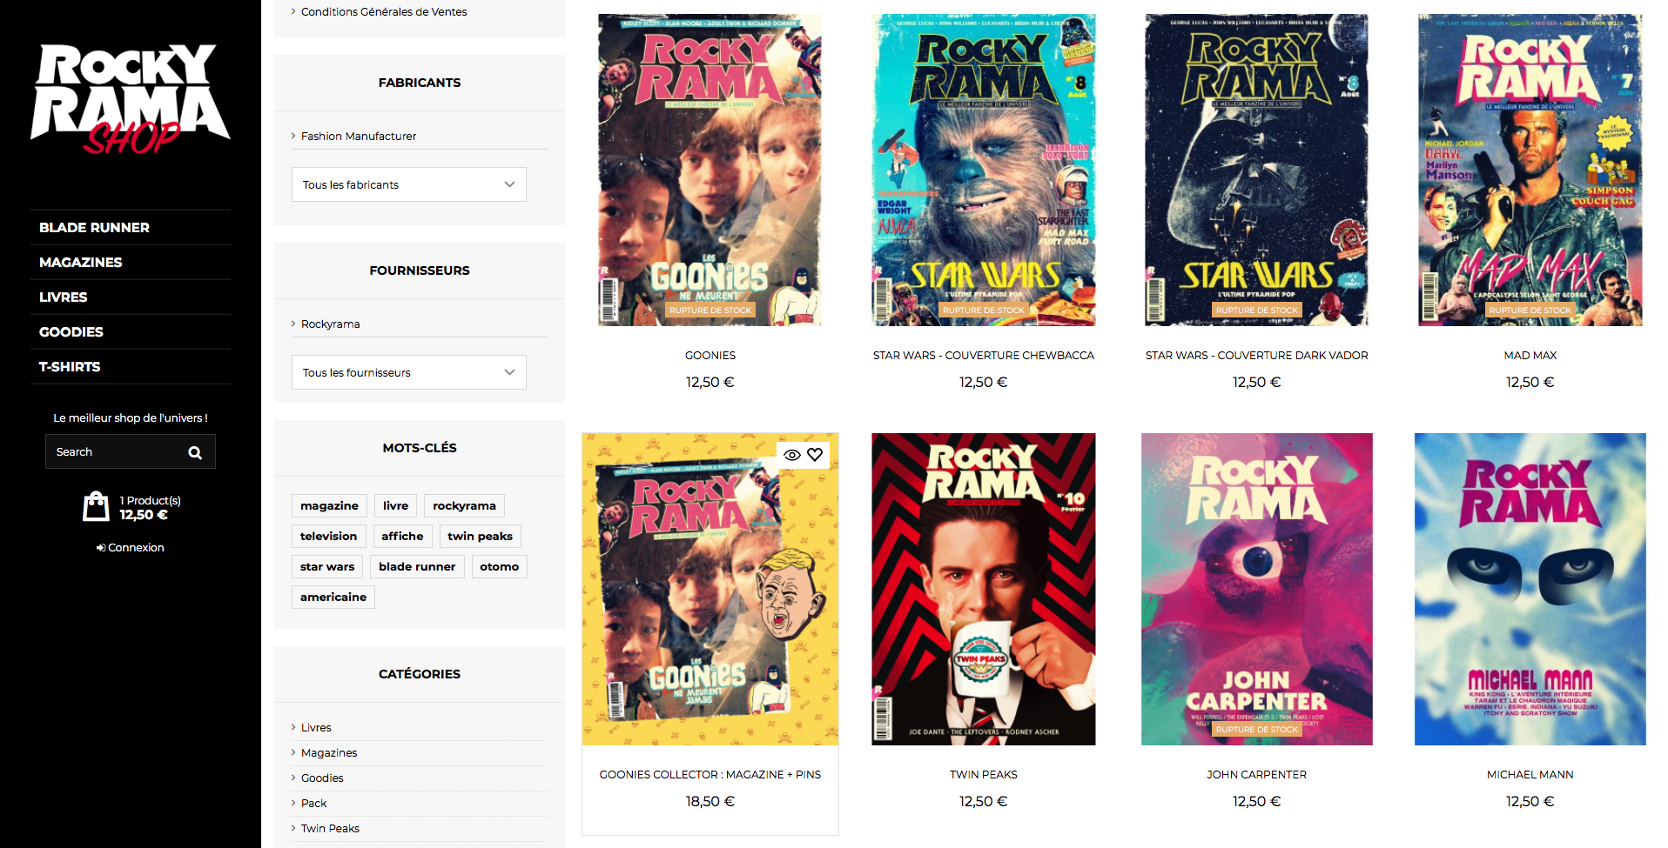The image size is (1668, 848).
Task: Click the twin peaks tag
Action: 480,536
